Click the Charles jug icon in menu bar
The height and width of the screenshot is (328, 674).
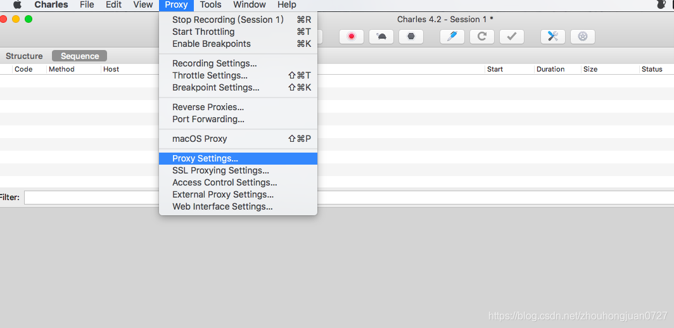click(x=661, y=4)
